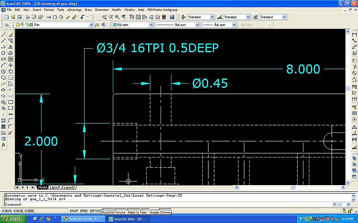Switch to the Model tab
358x223 pixels.
[x=42, y=187]
